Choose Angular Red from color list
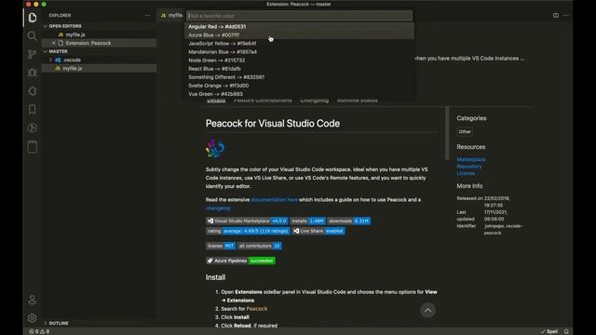Viewport: 596px width, 335px height. [x=299, y=27]
